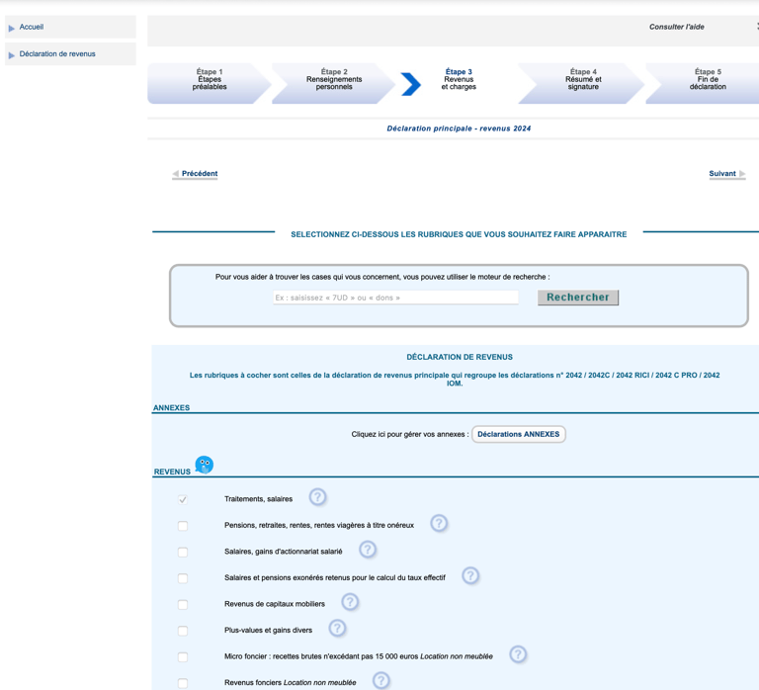Select Étape 3 Revenus et charges

pos(459,79)
